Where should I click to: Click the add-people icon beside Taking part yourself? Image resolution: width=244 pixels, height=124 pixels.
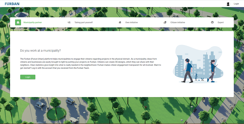click(69, 22)
